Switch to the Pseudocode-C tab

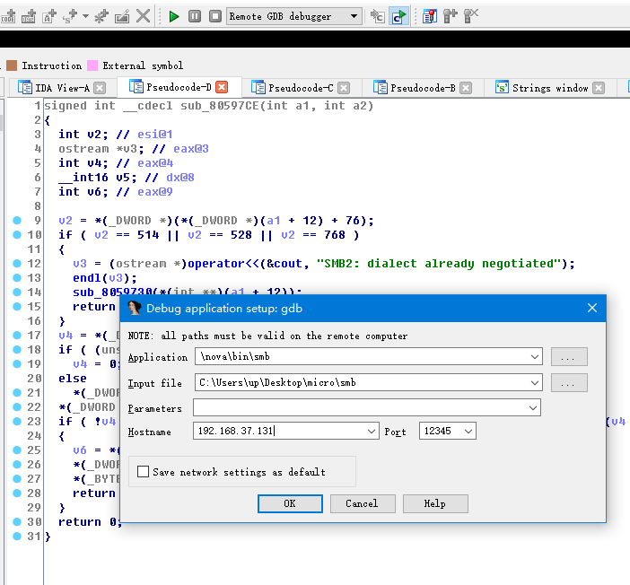tap(301, 88)
